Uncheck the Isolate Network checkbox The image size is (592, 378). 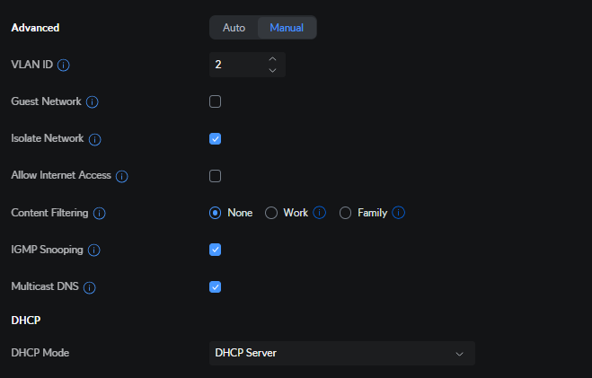point(216,138)
